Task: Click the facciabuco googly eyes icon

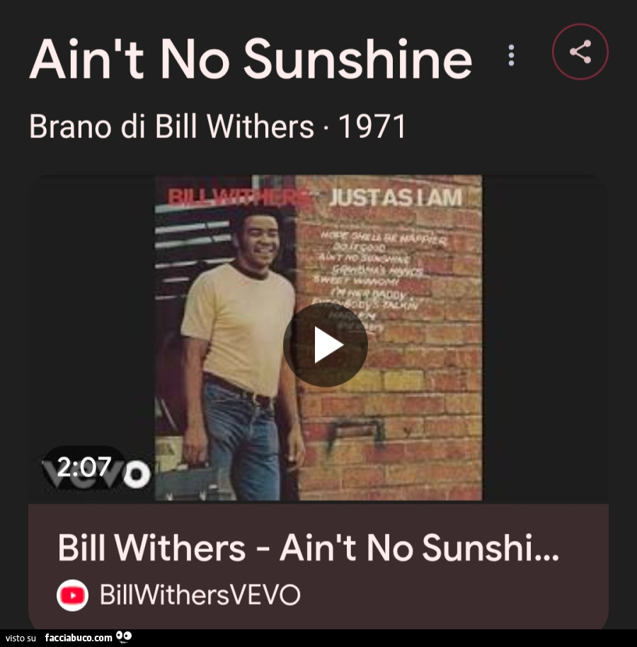Action: [x=124, y=637]
